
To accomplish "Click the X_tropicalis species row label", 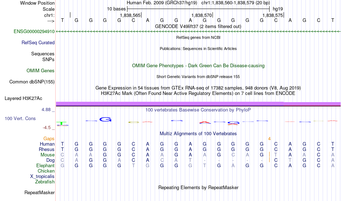I will pyautogui.click(x=42, y=177).
